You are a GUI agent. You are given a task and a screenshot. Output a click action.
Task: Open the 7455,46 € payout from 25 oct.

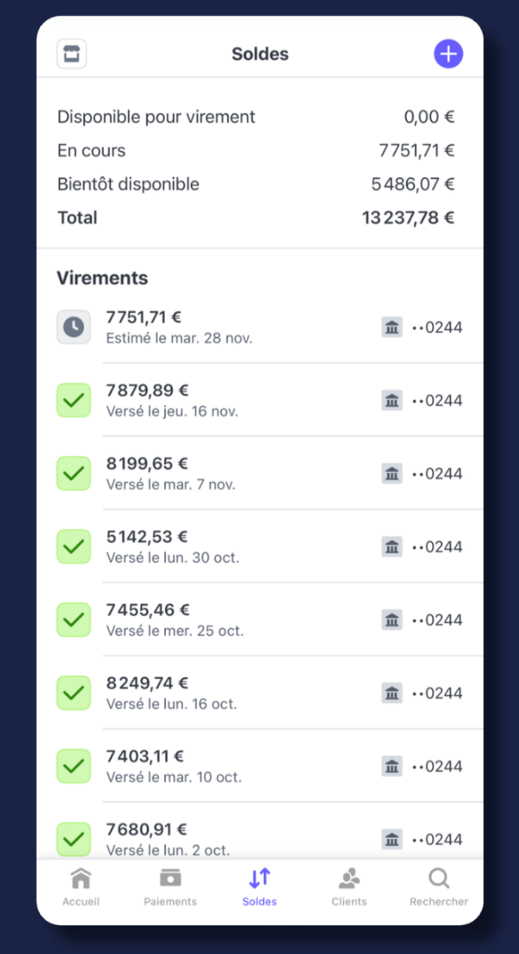[240, 620]
